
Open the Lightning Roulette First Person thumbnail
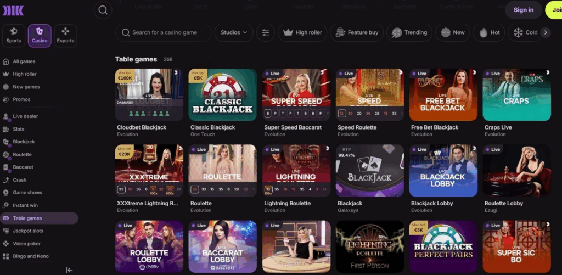[369, 246]
